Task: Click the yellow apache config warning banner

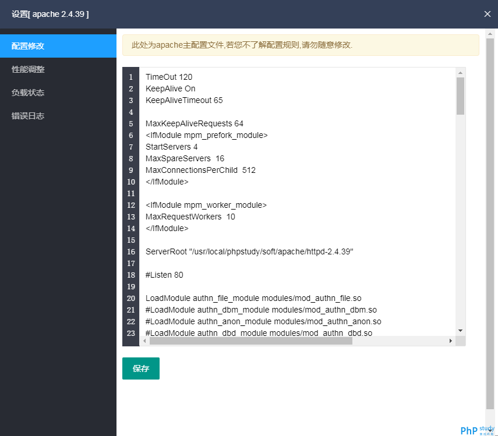Action: [x=301, y=45]
